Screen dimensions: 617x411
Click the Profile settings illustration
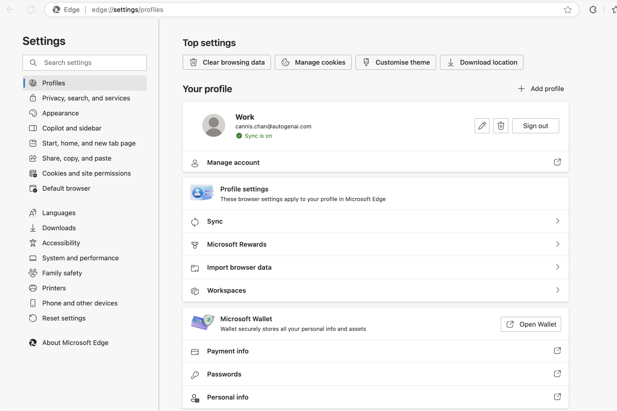(202, 193)
